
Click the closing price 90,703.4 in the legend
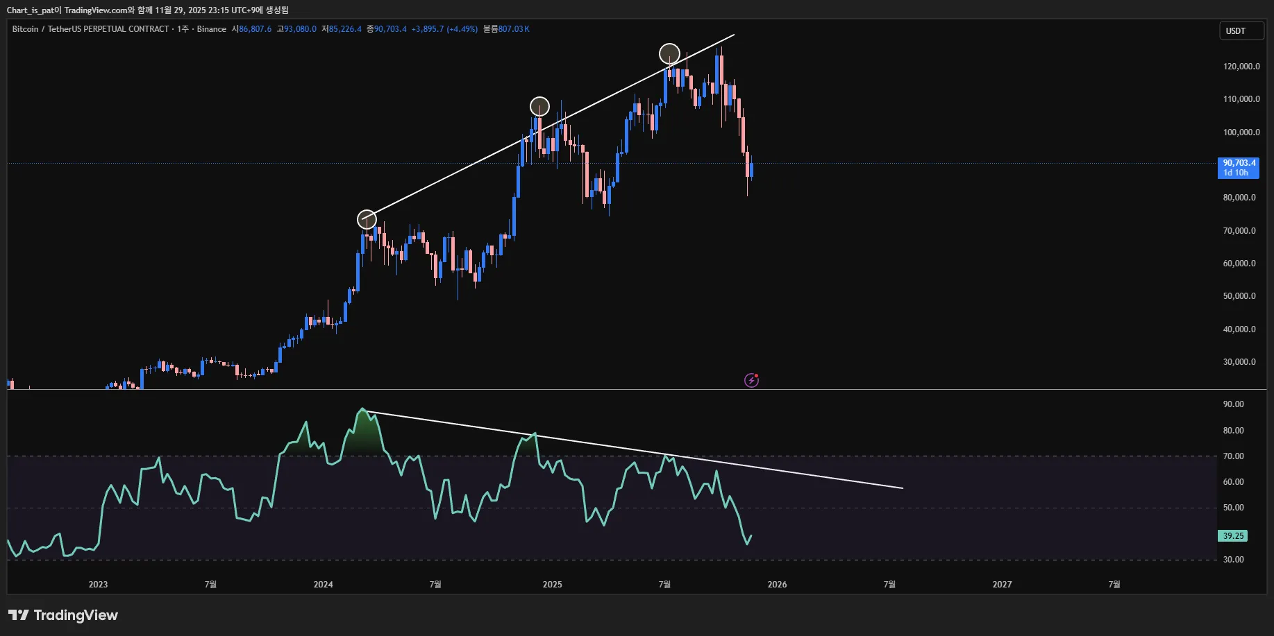[390, 29]
